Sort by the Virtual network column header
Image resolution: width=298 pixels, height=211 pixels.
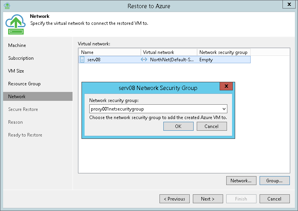pyautogui.click(x=169, y=52)
